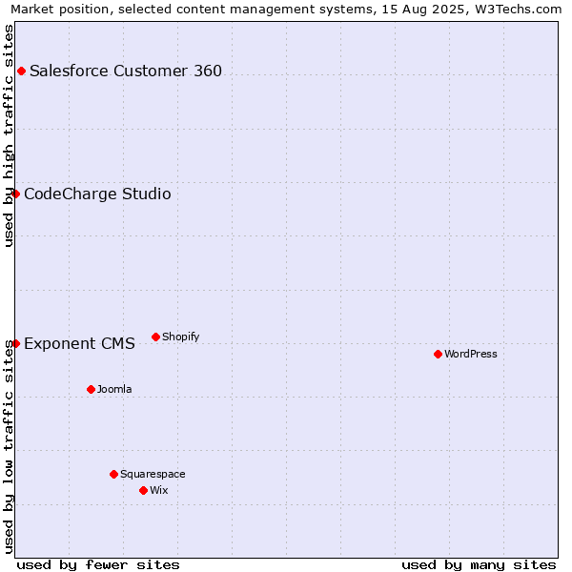Click the Squarespace red marker
Viewport: 572px width, 572px height.
coord(113,474)
